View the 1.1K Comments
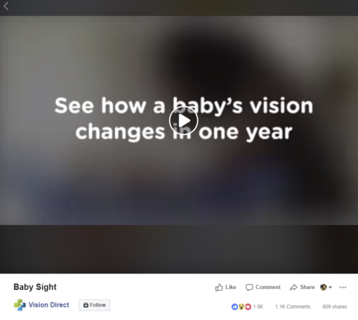Screen dimensions: 358x320 [293, 307]
